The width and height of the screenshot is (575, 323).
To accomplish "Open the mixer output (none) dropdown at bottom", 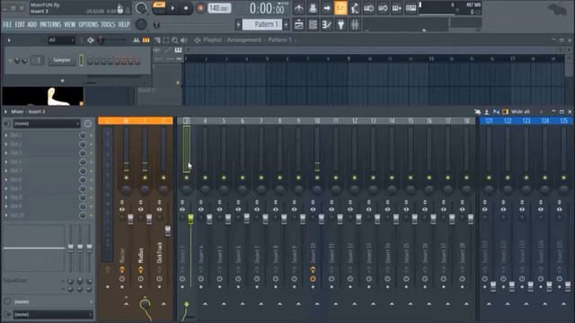I will click(x=53, y=314).
